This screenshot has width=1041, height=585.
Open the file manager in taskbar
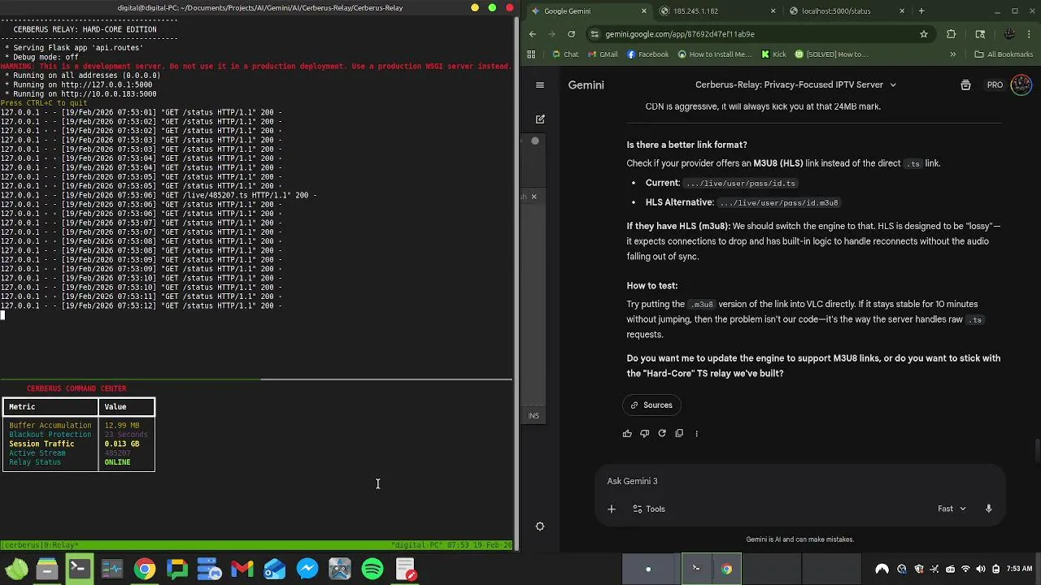tap(47, 570)
